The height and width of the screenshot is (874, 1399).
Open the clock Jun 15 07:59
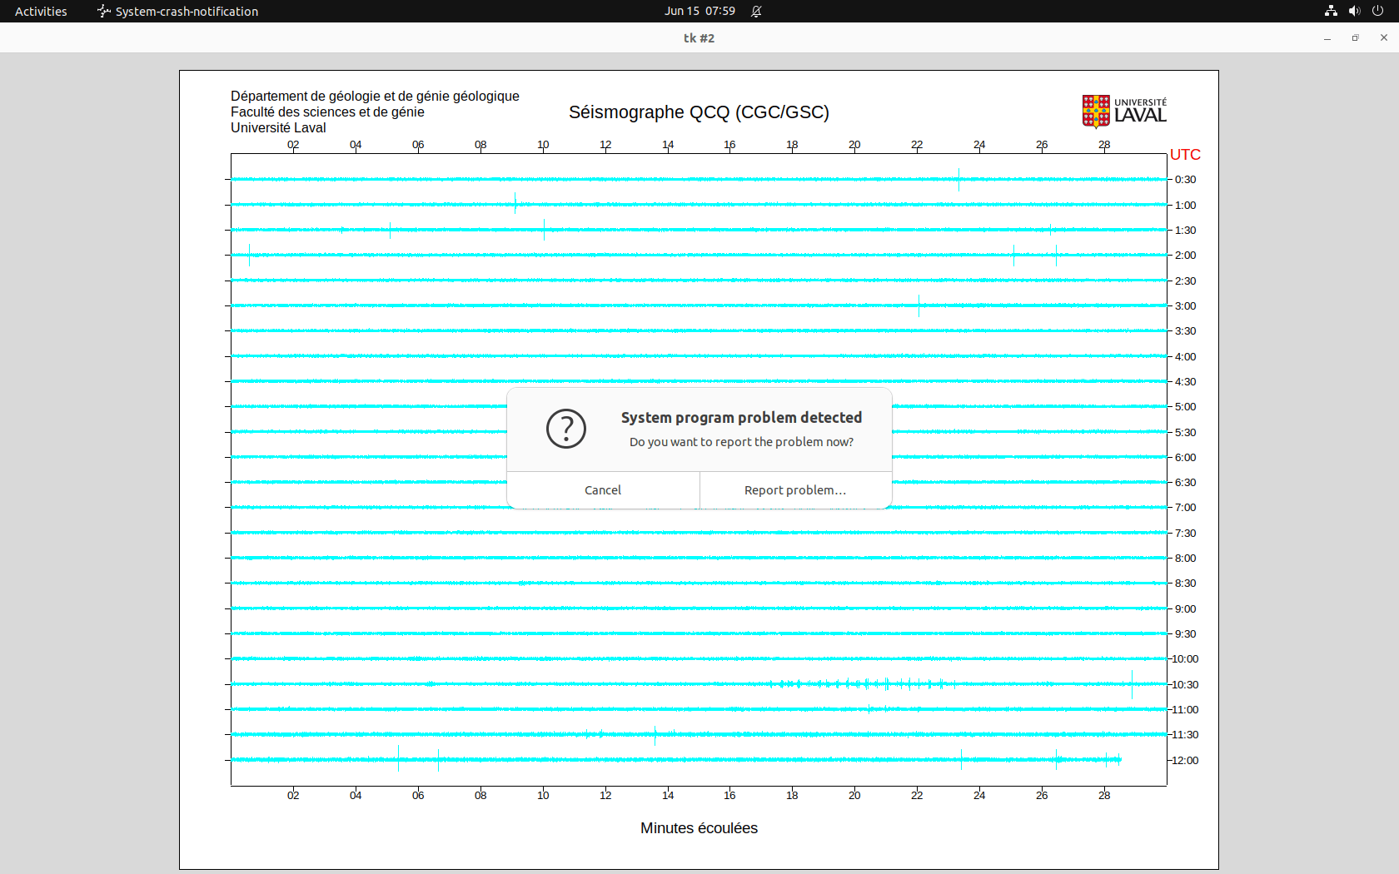[699, 11]
